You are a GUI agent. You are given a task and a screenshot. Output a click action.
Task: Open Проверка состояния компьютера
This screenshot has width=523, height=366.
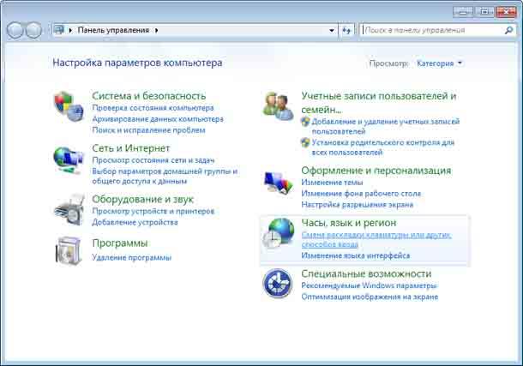coord(153,108)
